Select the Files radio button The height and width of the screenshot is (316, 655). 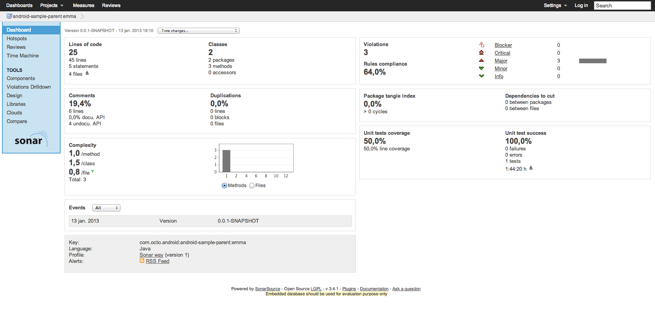pos(252,186)
